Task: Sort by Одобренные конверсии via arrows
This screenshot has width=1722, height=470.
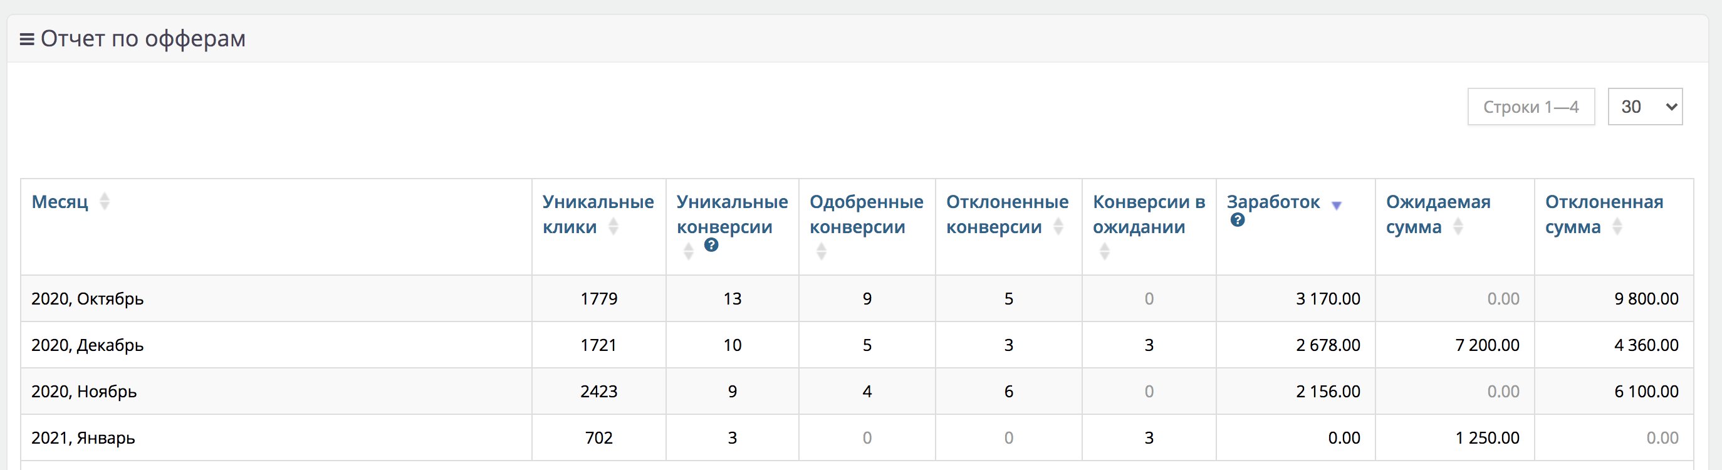Action: 822,251
